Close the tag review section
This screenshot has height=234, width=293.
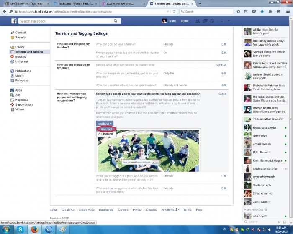[222, 94]
